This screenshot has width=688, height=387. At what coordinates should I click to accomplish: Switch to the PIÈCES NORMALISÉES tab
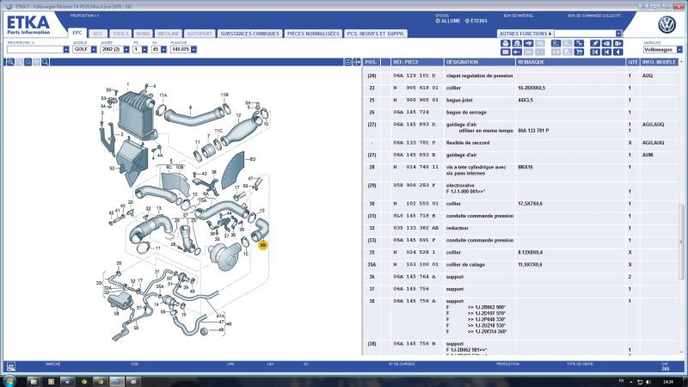coord(313,34)
